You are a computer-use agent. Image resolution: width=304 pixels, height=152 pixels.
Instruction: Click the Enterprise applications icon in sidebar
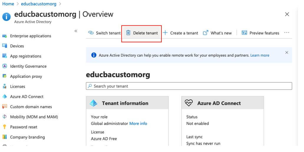tap(4, 36)
